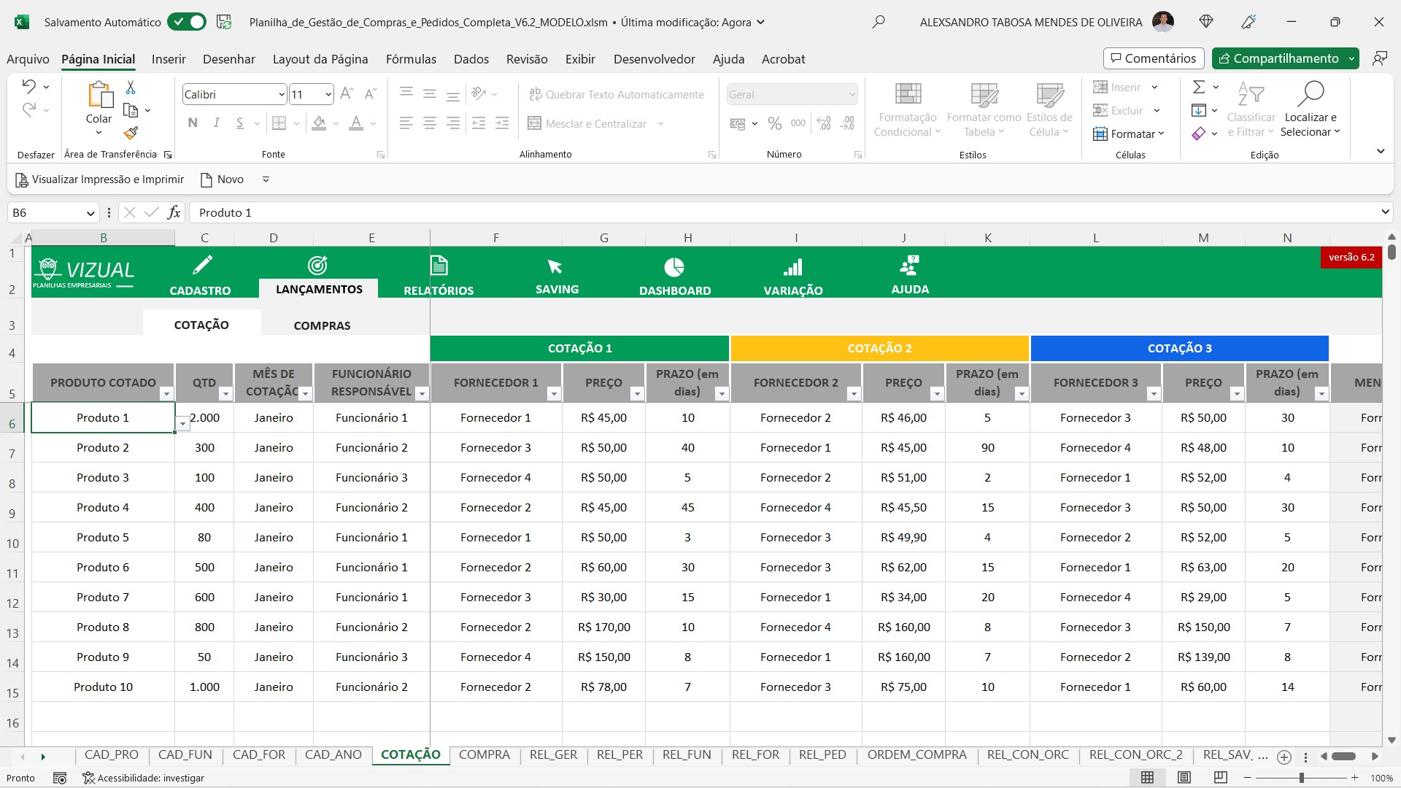This screenshot has width=1401, height=788.
Task: Open Formatação Condicional options
Action: tap(906, 109)
